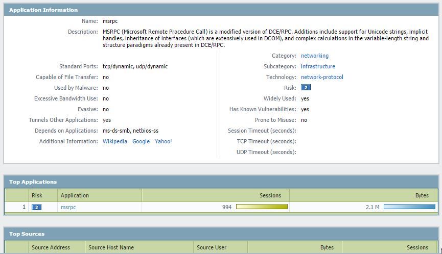Click the ms-ds-smb, netbios-ss value
Screen dimensions: 442x254
tap(130, 131)
